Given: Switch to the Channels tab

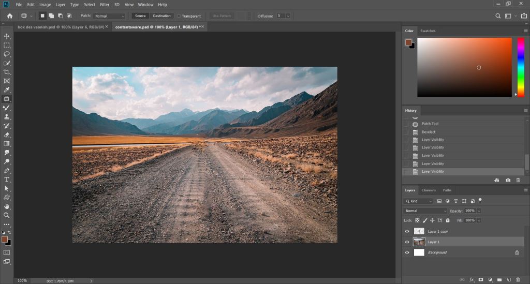Looking at the screenshot, I should coord(428,190).
